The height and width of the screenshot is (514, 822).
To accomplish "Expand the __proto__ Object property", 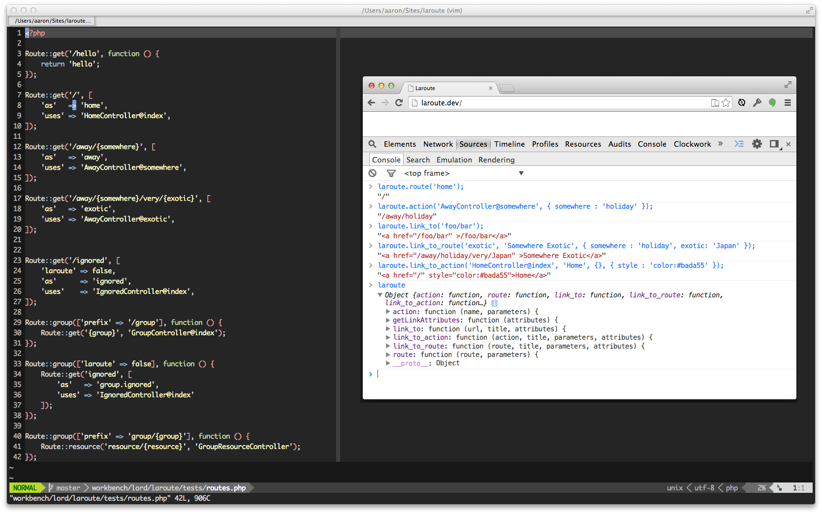I will click(x=388, y=363).
